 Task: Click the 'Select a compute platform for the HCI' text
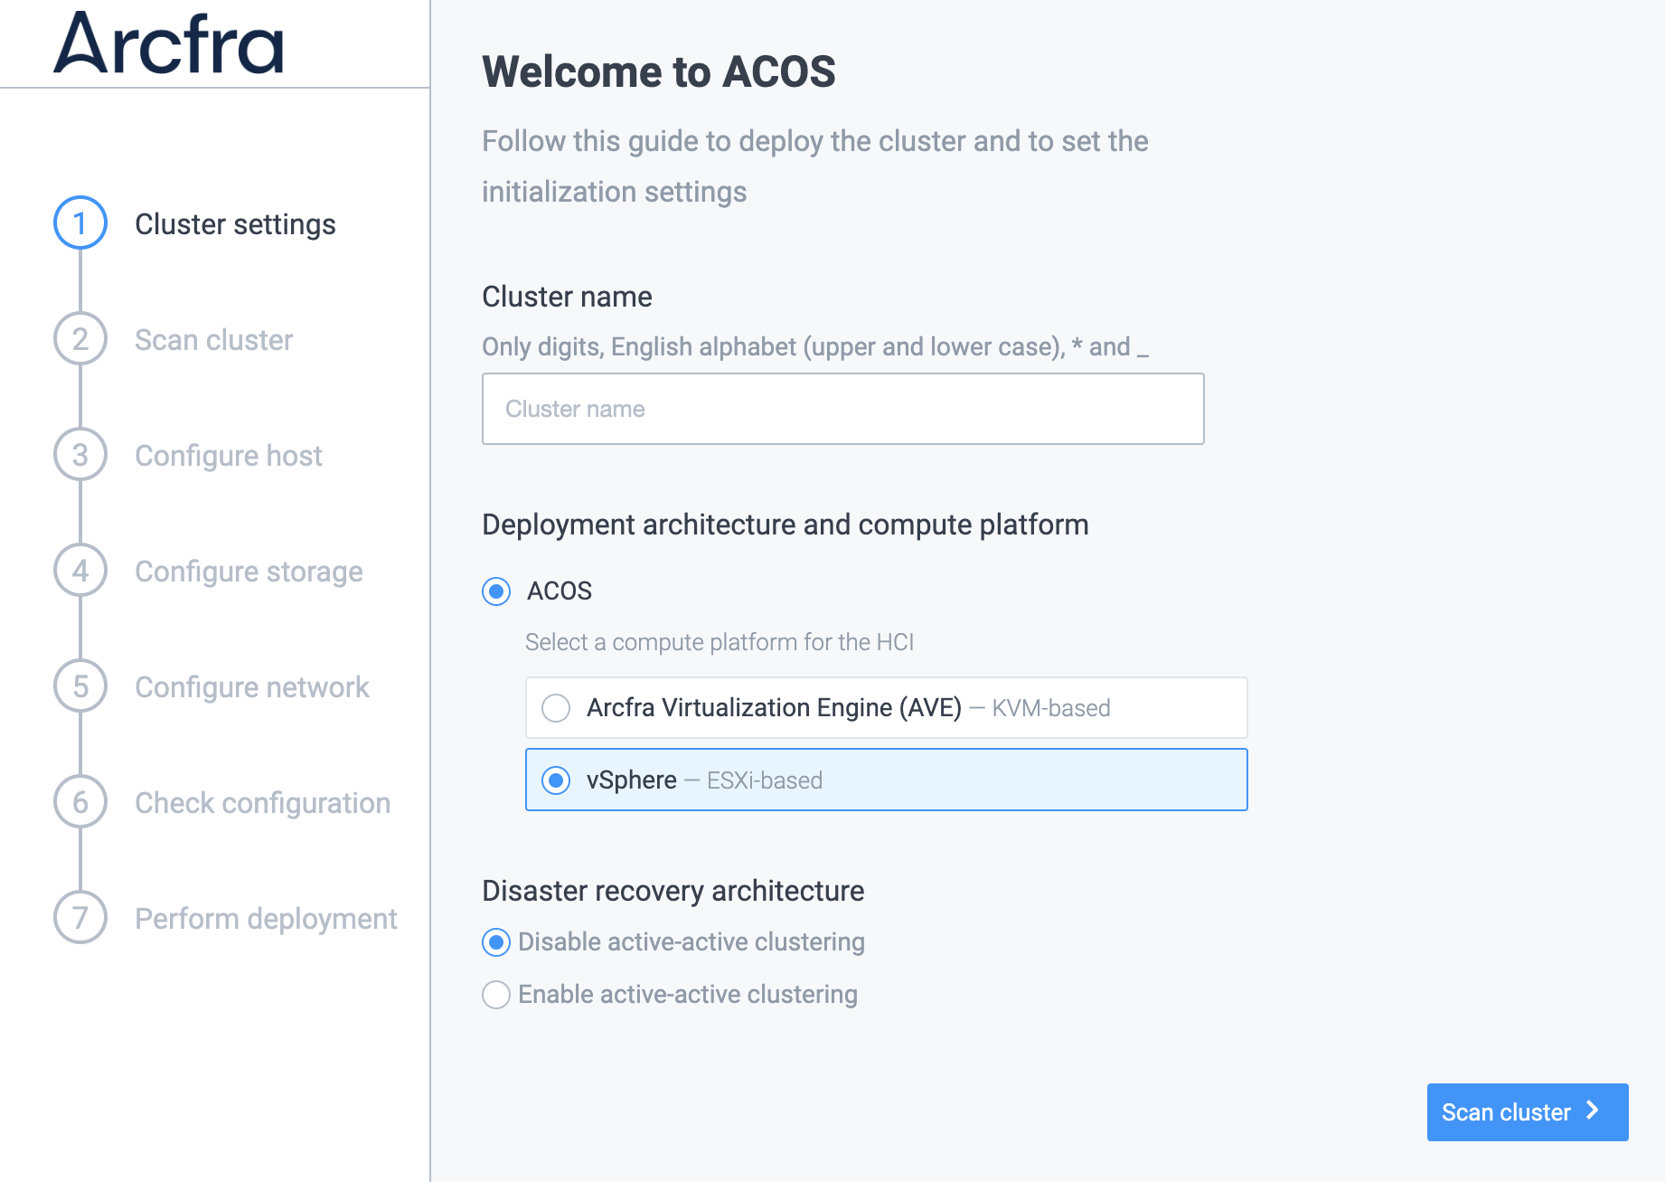[720, 642]
